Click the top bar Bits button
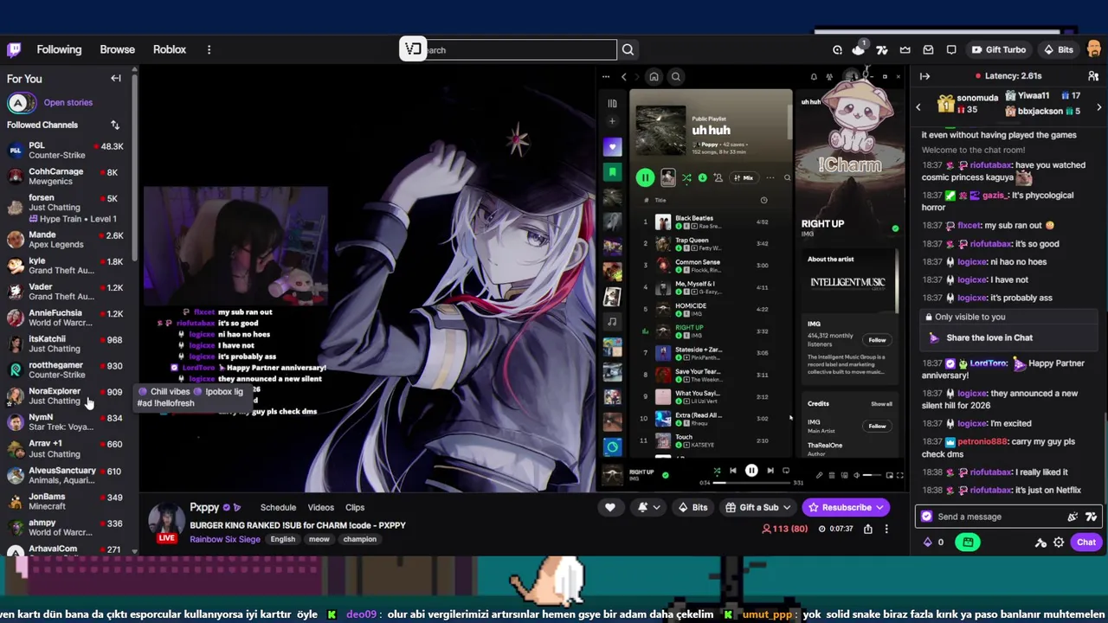Viewport: 1108px width, 623px height. 1058,49
